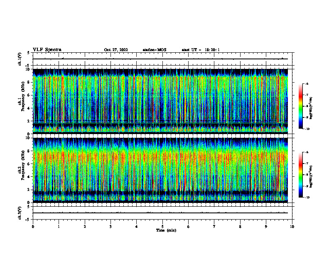Click time axis tick label '3'

pos(110,227)
